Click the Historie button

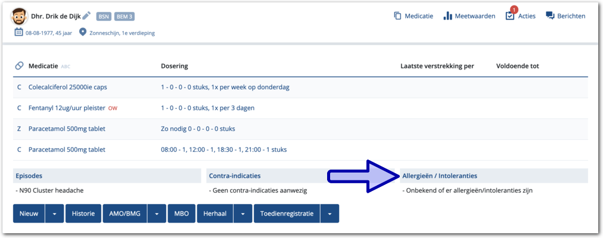83,214
